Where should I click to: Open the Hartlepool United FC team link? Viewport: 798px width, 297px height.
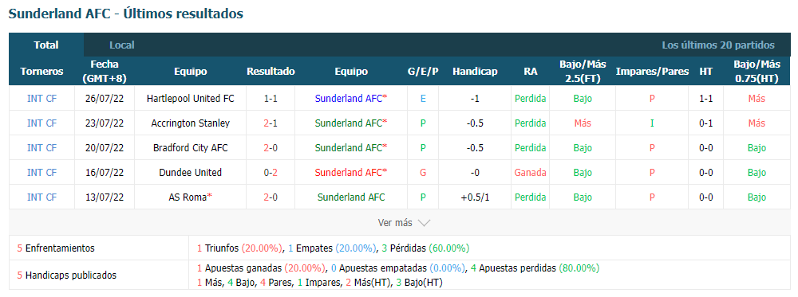(191, 99)
